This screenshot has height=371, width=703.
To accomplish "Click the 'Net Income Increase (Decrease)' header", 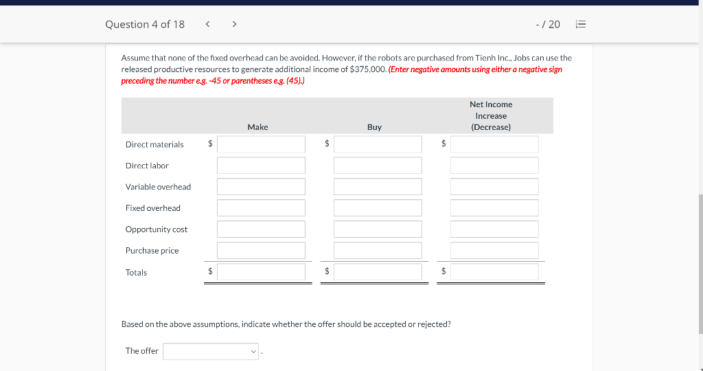I will pyautogui.click(x=491, y=115).
